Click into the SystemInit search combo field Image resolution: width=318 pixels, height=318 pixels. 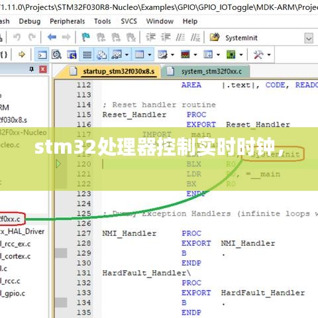(x=263, y=38)
